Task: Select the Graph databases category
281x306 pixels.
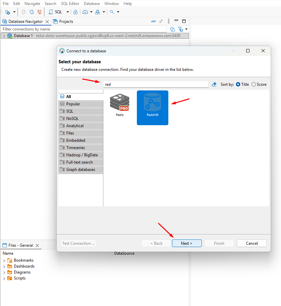Action: point(81,170)
